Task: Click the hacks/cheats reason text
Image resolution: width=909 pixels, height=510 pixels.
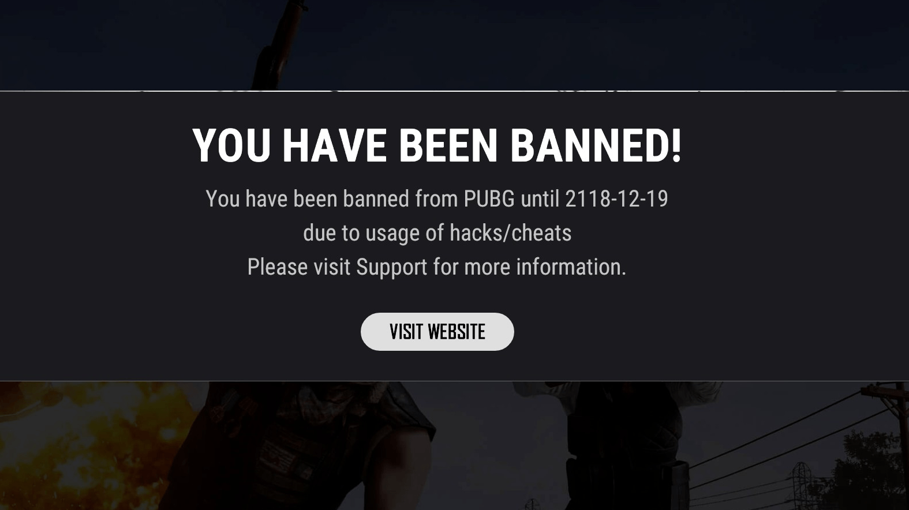Action: tap(510, 233)
